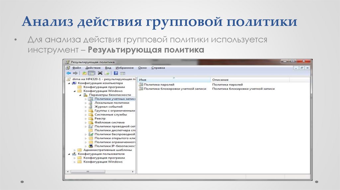The image size is (340, 190).
Task: Open the Избранное menu
Action: coord(125,68)
